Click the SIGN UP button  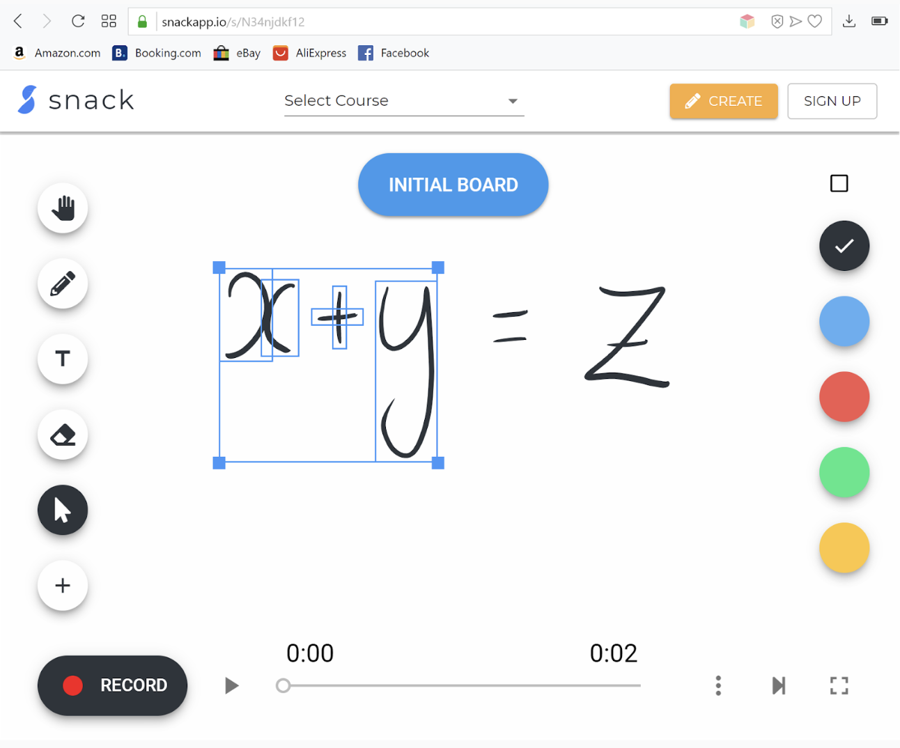coord(832,101)
